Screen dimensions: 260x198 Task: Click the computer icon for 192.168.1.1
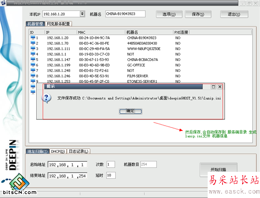(33, 54)
